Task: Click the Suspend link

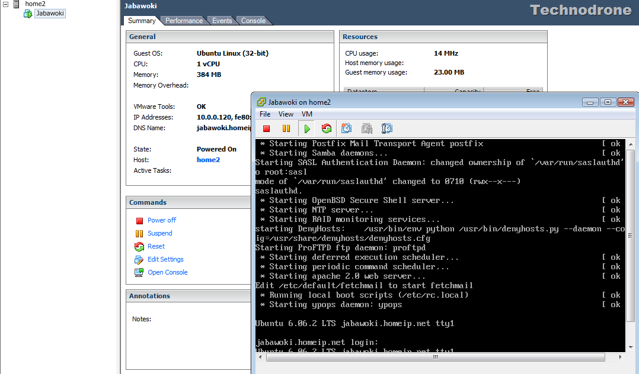Action: pos(160,233)
